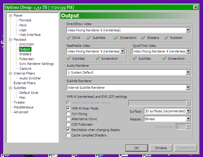Select Default Style under Subtitles

pyautogui.click(x=29, y=93)
